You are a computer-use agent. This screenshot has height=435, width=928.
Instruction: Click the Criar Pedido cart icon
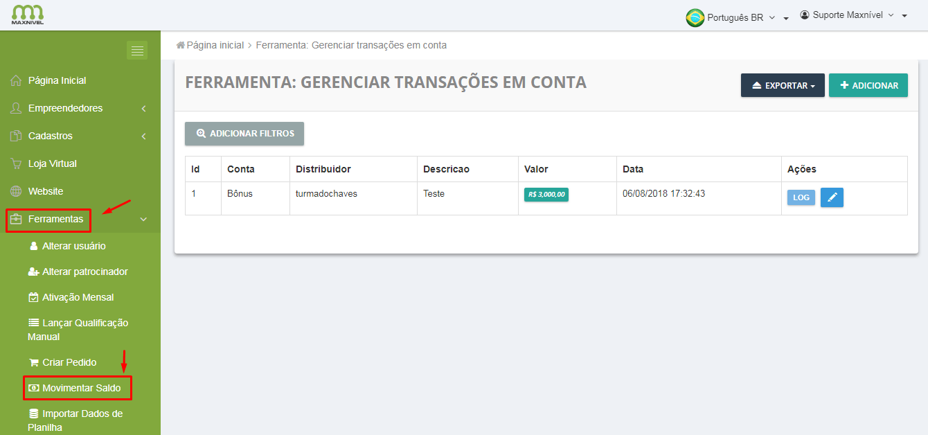[33, 362]
